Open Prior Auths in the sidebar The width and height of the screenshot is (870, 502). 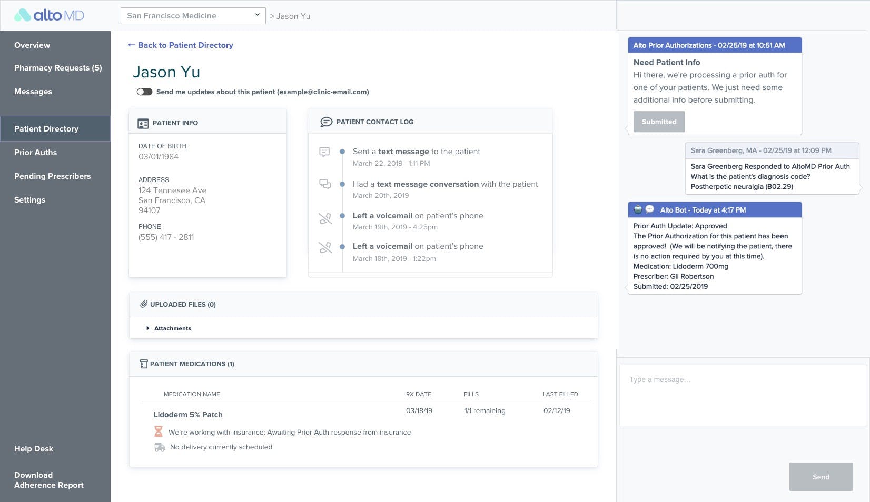tap(35, 153)
